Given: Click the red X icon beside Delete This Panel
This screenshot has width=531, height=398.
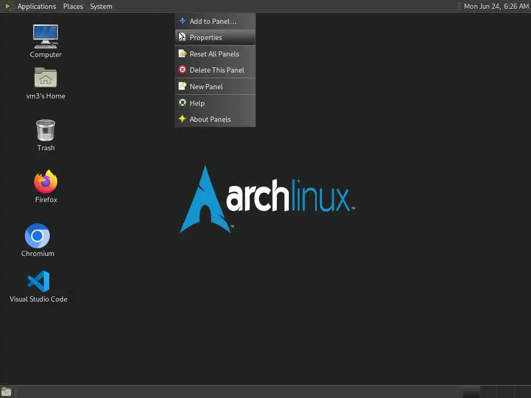Looking at the screenshot, I should [x=182, y=70].
